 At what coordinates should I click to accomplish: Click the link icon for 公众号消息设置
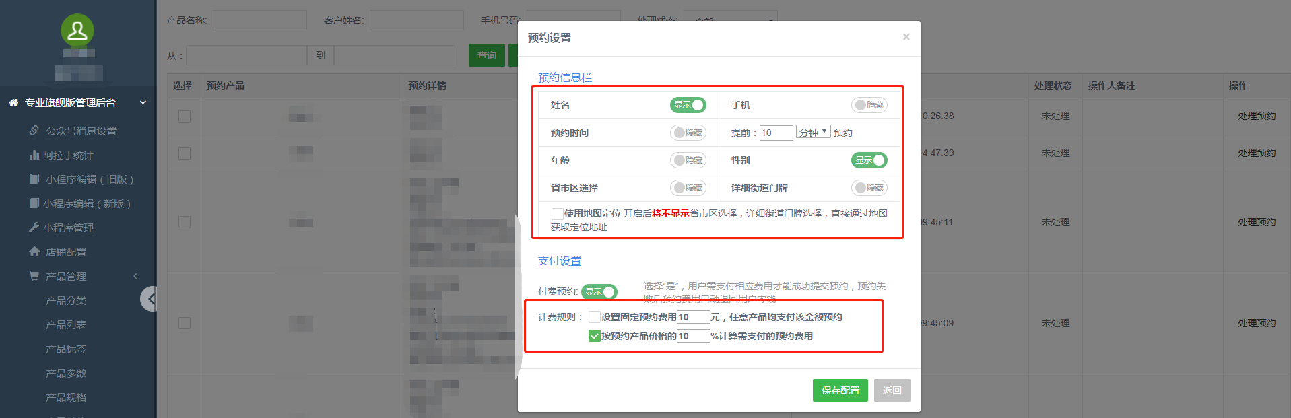coord(34,131)
